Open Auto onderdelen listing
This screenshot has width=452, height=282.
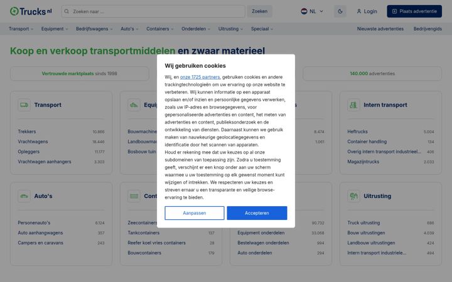click(255, 253)
